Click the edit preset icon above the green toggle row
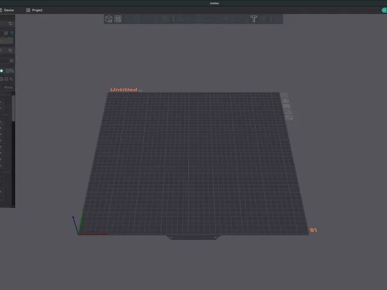The width and height of the screenshot is (387, 290). click(x=11, y=60)
